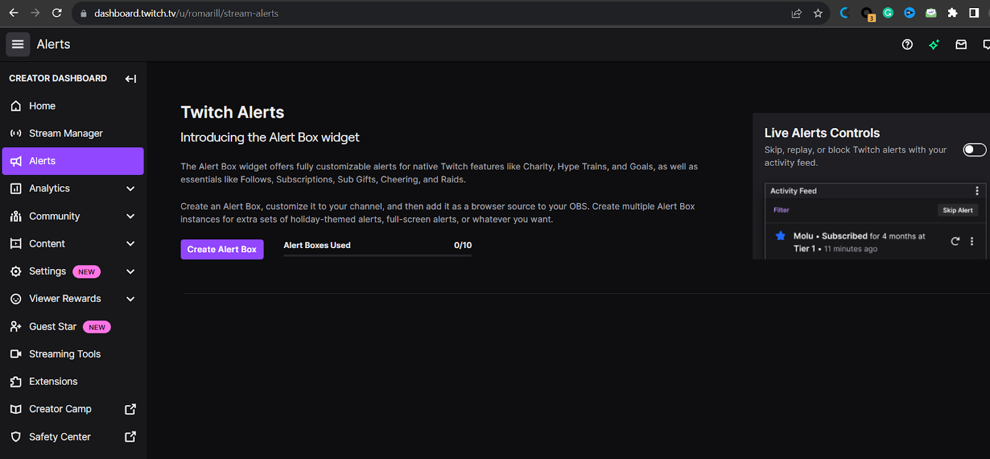Open options for Molu subscribed alert
This screenshot has width=990, height=459.
[x=972, y=241]
